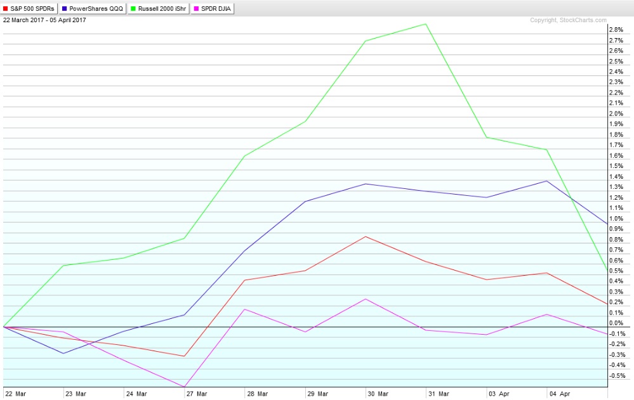Viewport: 634px width, 400px height.
Task: Select the '24 Mar' date axis label
Action: pyautogui.click(x=136, y=394)
